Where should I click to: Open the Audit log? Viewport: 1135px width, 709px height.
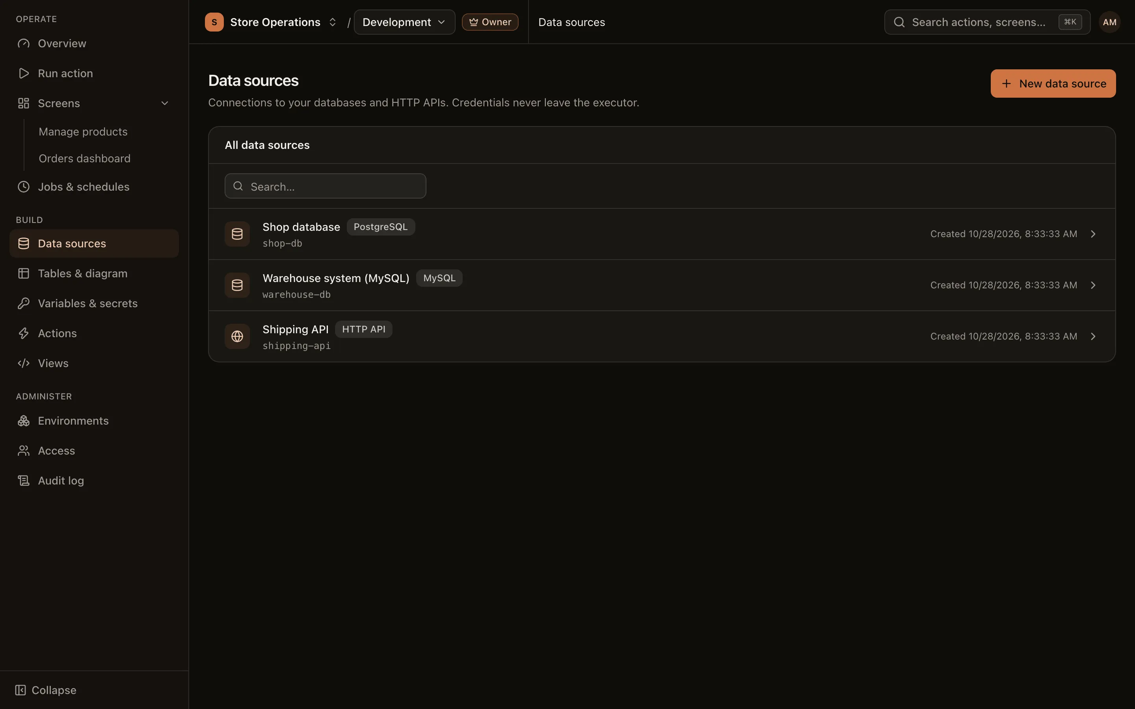[x=94, y=481]
